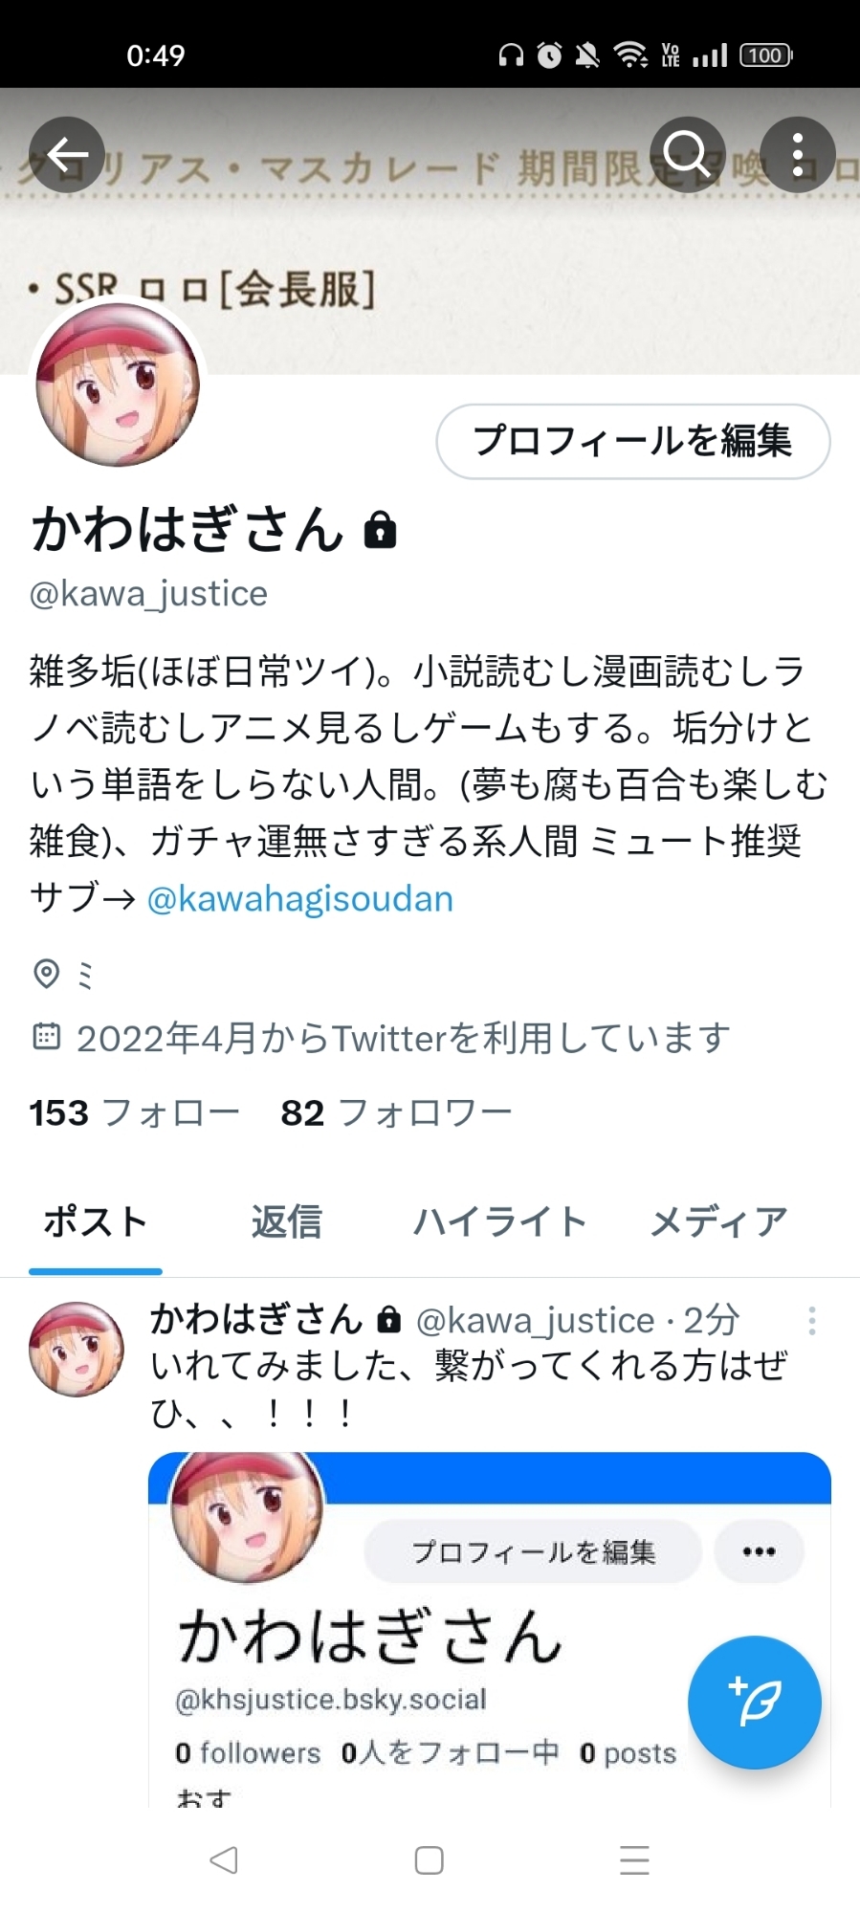Viewport: 860px width, 1913px height.
Task: Switch to the ハイライト tab
Action: pos(499,1221)
